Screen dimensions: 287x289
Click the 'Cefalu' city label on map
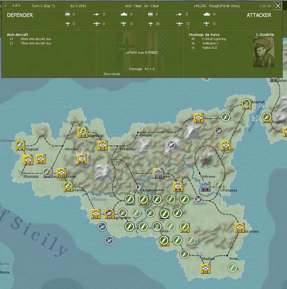tap(146, 135)
